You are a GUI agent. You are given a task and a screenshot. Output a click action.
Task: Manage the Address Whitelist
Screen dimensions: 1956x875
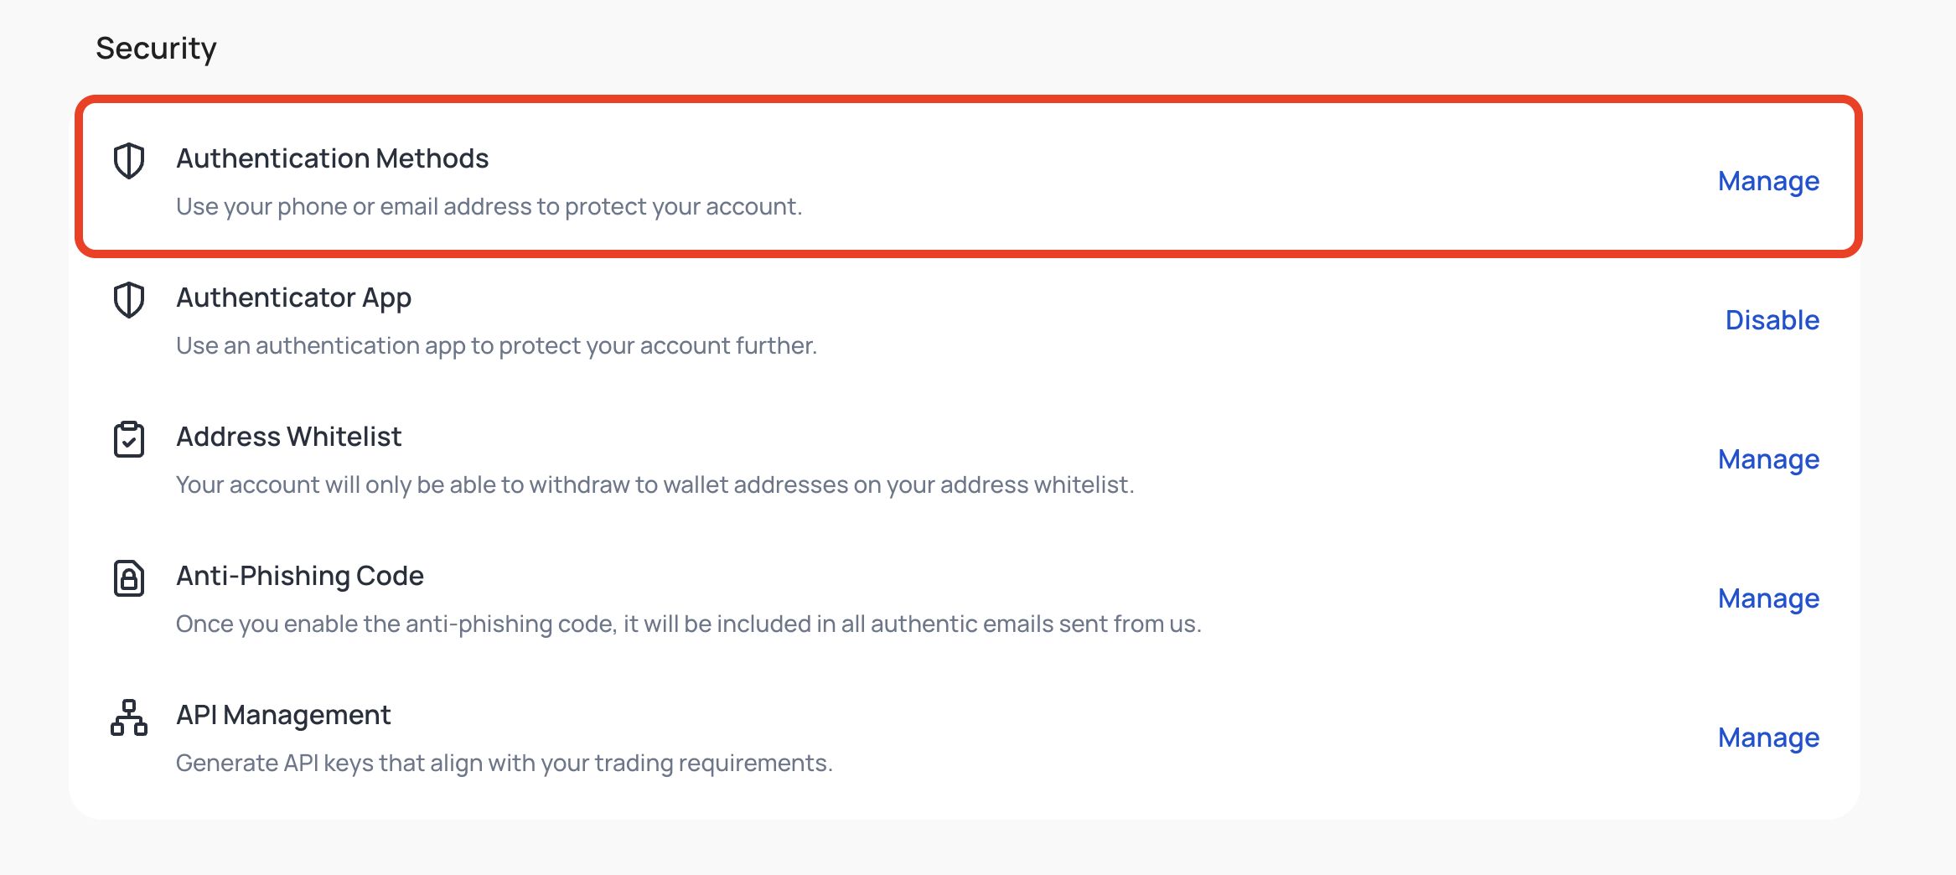point(1768,459)
